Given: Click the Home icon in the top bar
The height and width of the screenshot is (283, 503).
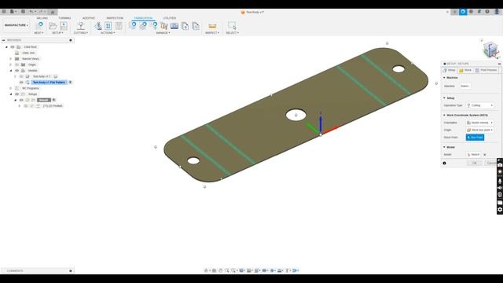Looking at the screenshot, I should point(53,12).
